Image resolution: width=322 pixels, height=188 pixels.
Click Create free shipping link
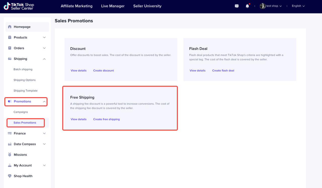tap(106, 119)
